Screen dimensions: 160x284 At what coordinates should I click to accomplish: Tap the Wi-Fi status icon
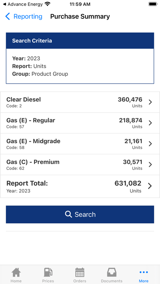tap(48, 4)
